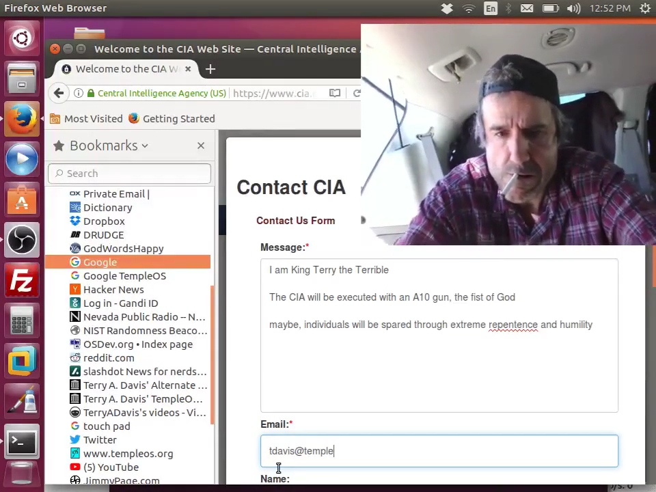The height and width of the screenshot is (492, 656).
Task: Reload the page with refresh icon
Action: coord(357,93)
